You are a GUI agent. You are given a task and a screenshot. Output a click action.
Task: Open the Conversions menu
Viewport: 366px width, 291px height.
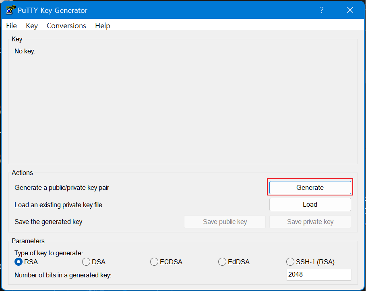point(66,26)
